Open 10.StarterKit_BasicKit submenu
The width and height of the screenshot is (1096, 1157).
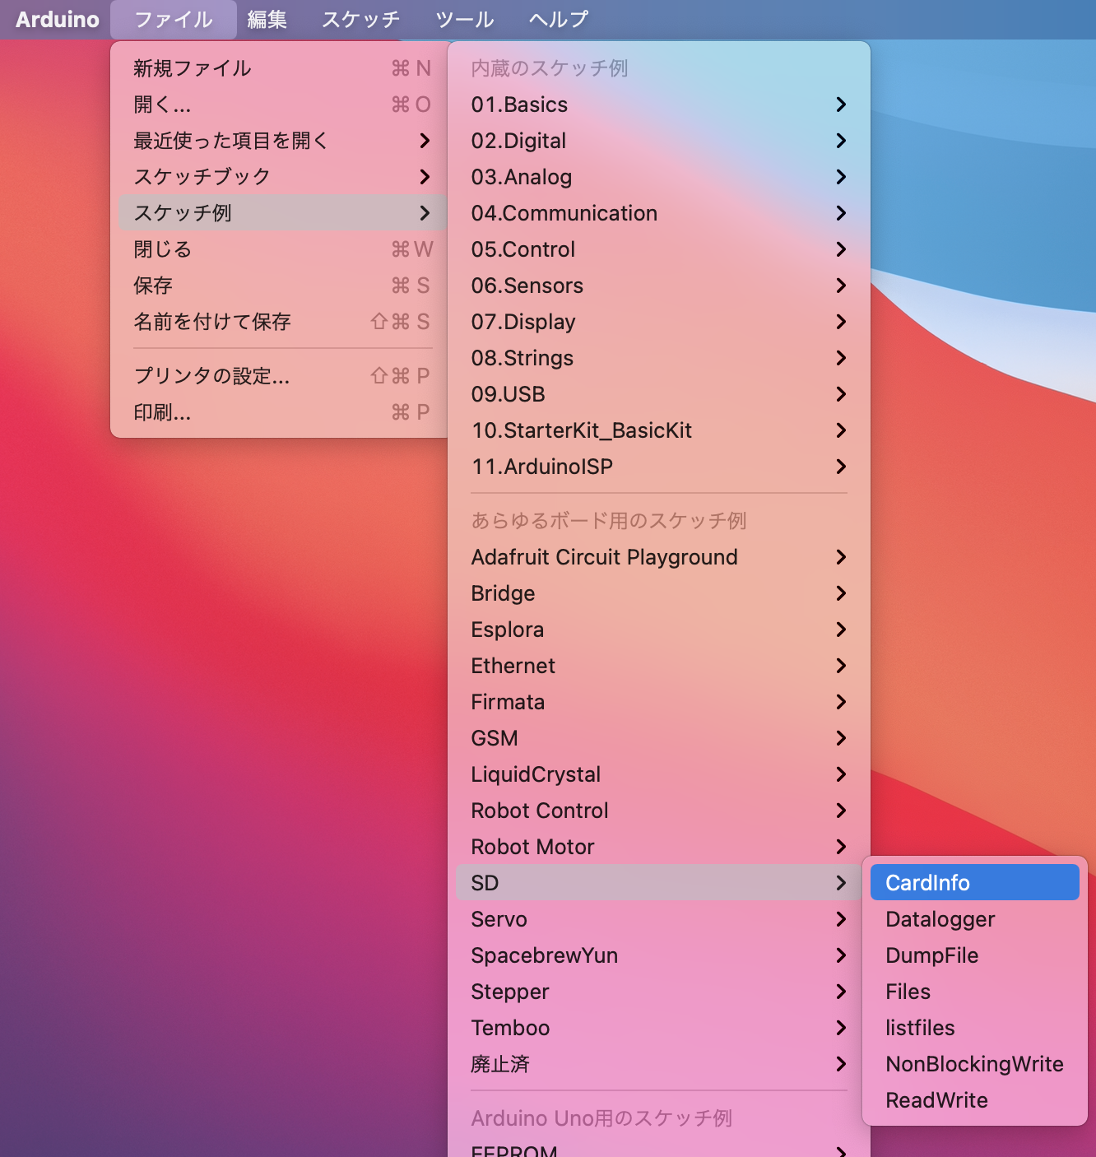(658, 430)
